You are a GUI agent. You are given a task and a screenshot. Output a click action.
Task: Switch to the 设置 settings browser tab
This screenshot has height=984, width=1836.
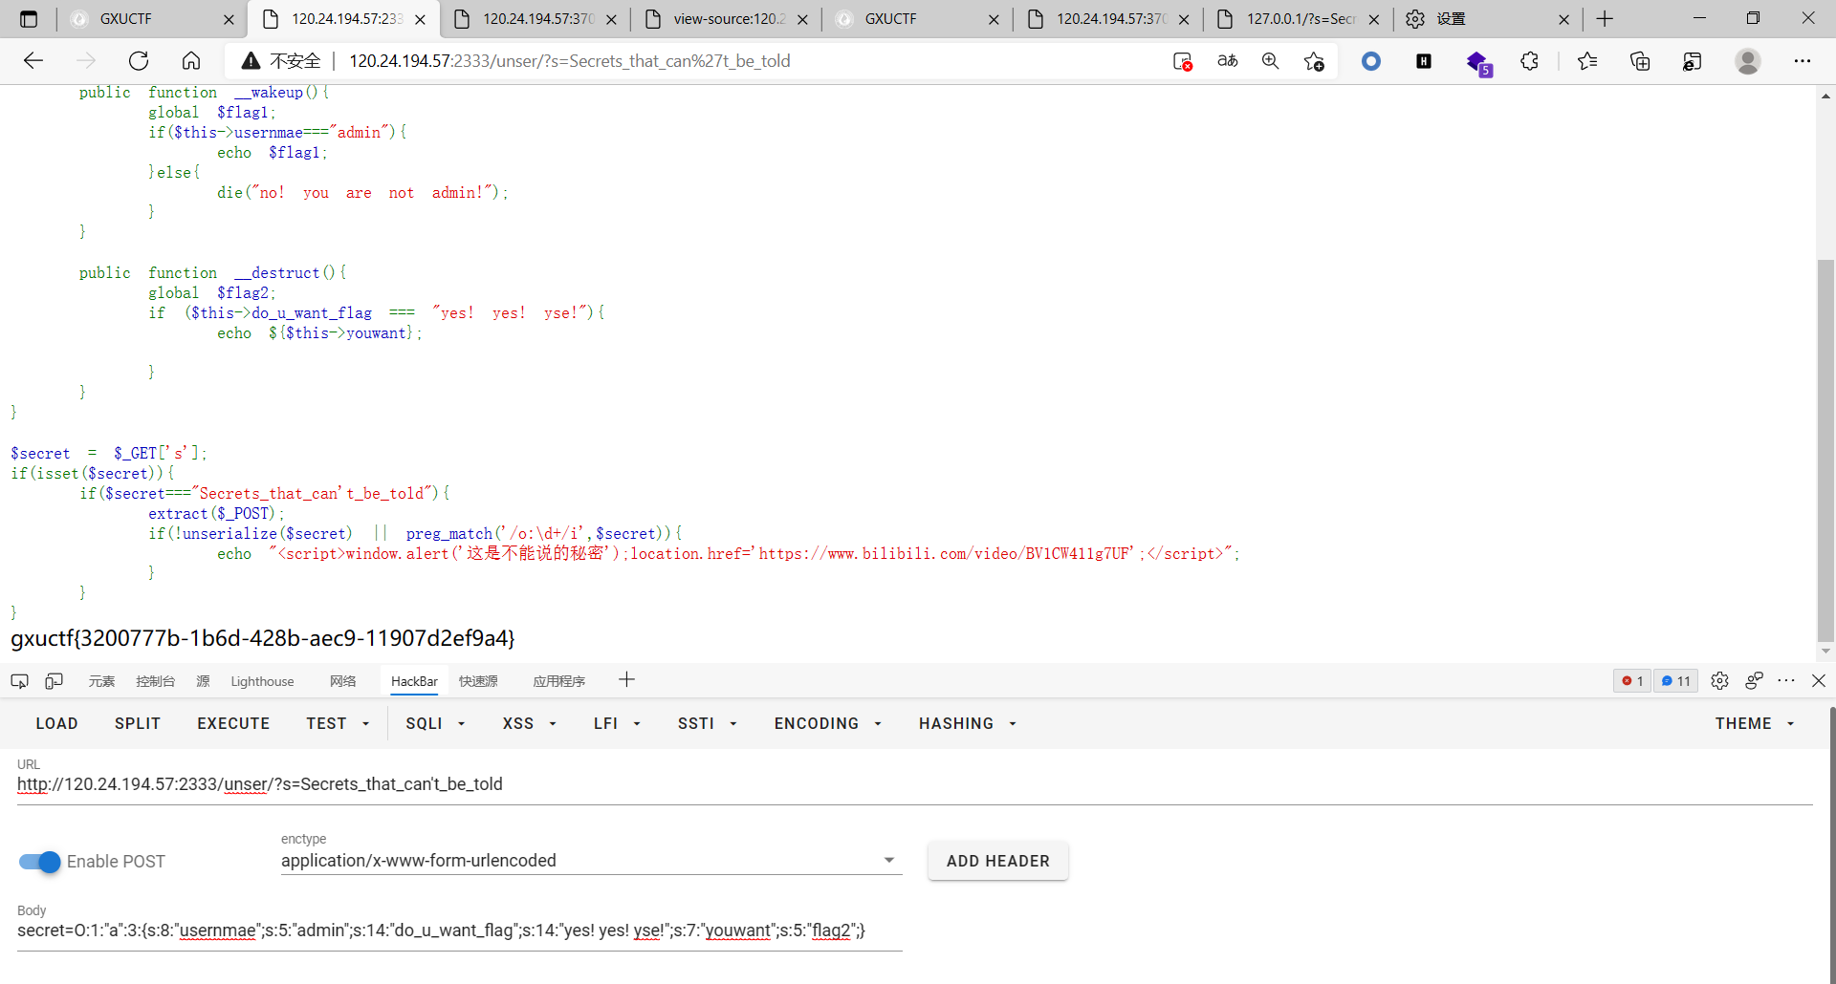coord(1488,19)
